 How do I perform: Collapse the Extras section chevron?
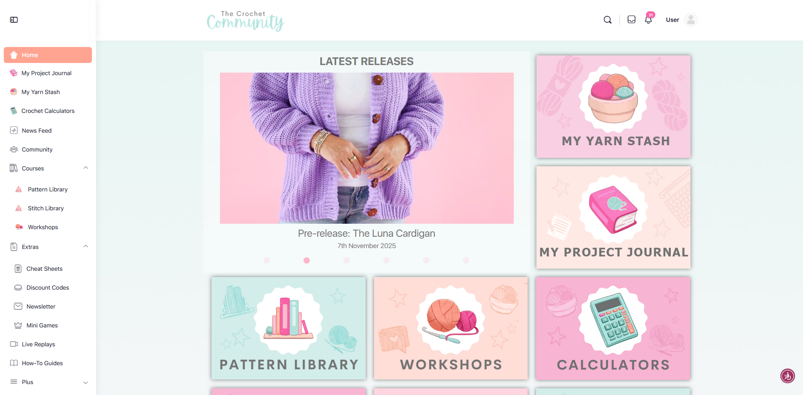pos(86,246)
